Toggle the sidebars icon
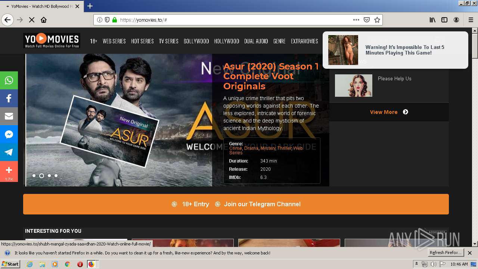Image resolution: width=478 pixels, height=269 pixels. 444,20
